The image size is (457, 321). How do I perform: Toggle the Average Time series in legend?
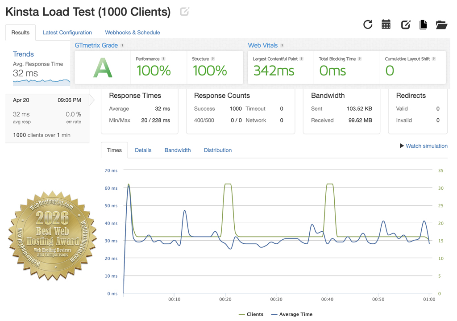click(x=292, y=314)
